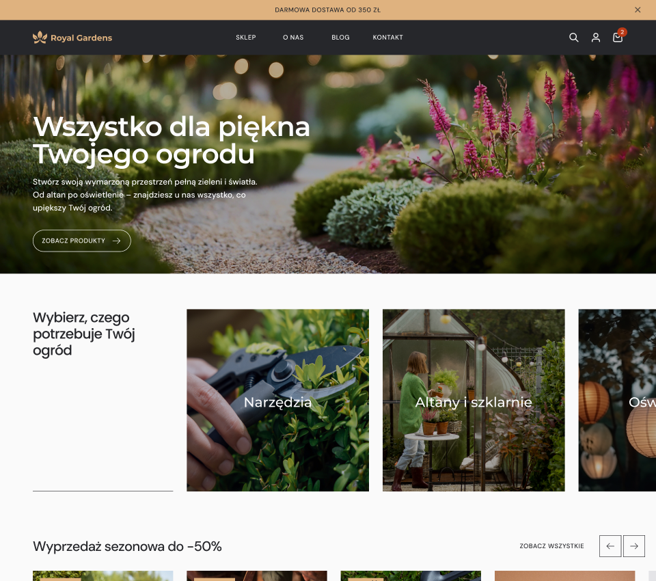Open the user account icon
Viewport: 656px width, 581px height.
pyautogui.click(x=596, y=38)
